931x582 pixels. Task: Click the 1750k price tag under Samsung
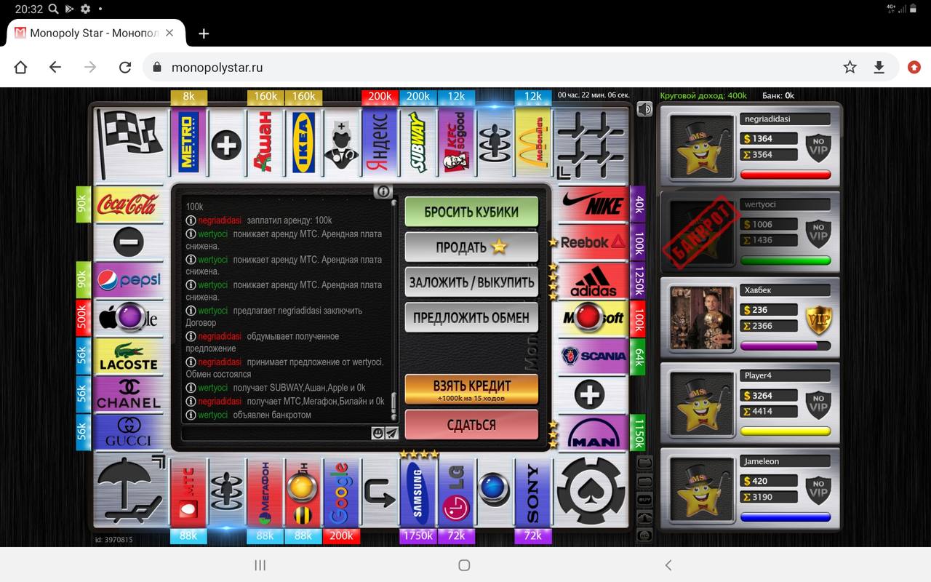click(417, 536)
